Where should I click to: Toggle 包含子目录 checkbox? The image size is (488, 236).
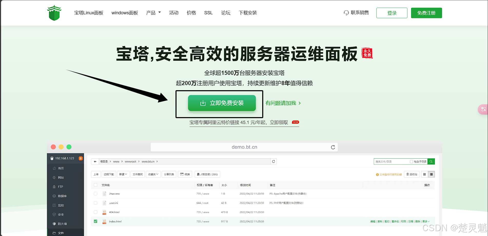point(412,161)
